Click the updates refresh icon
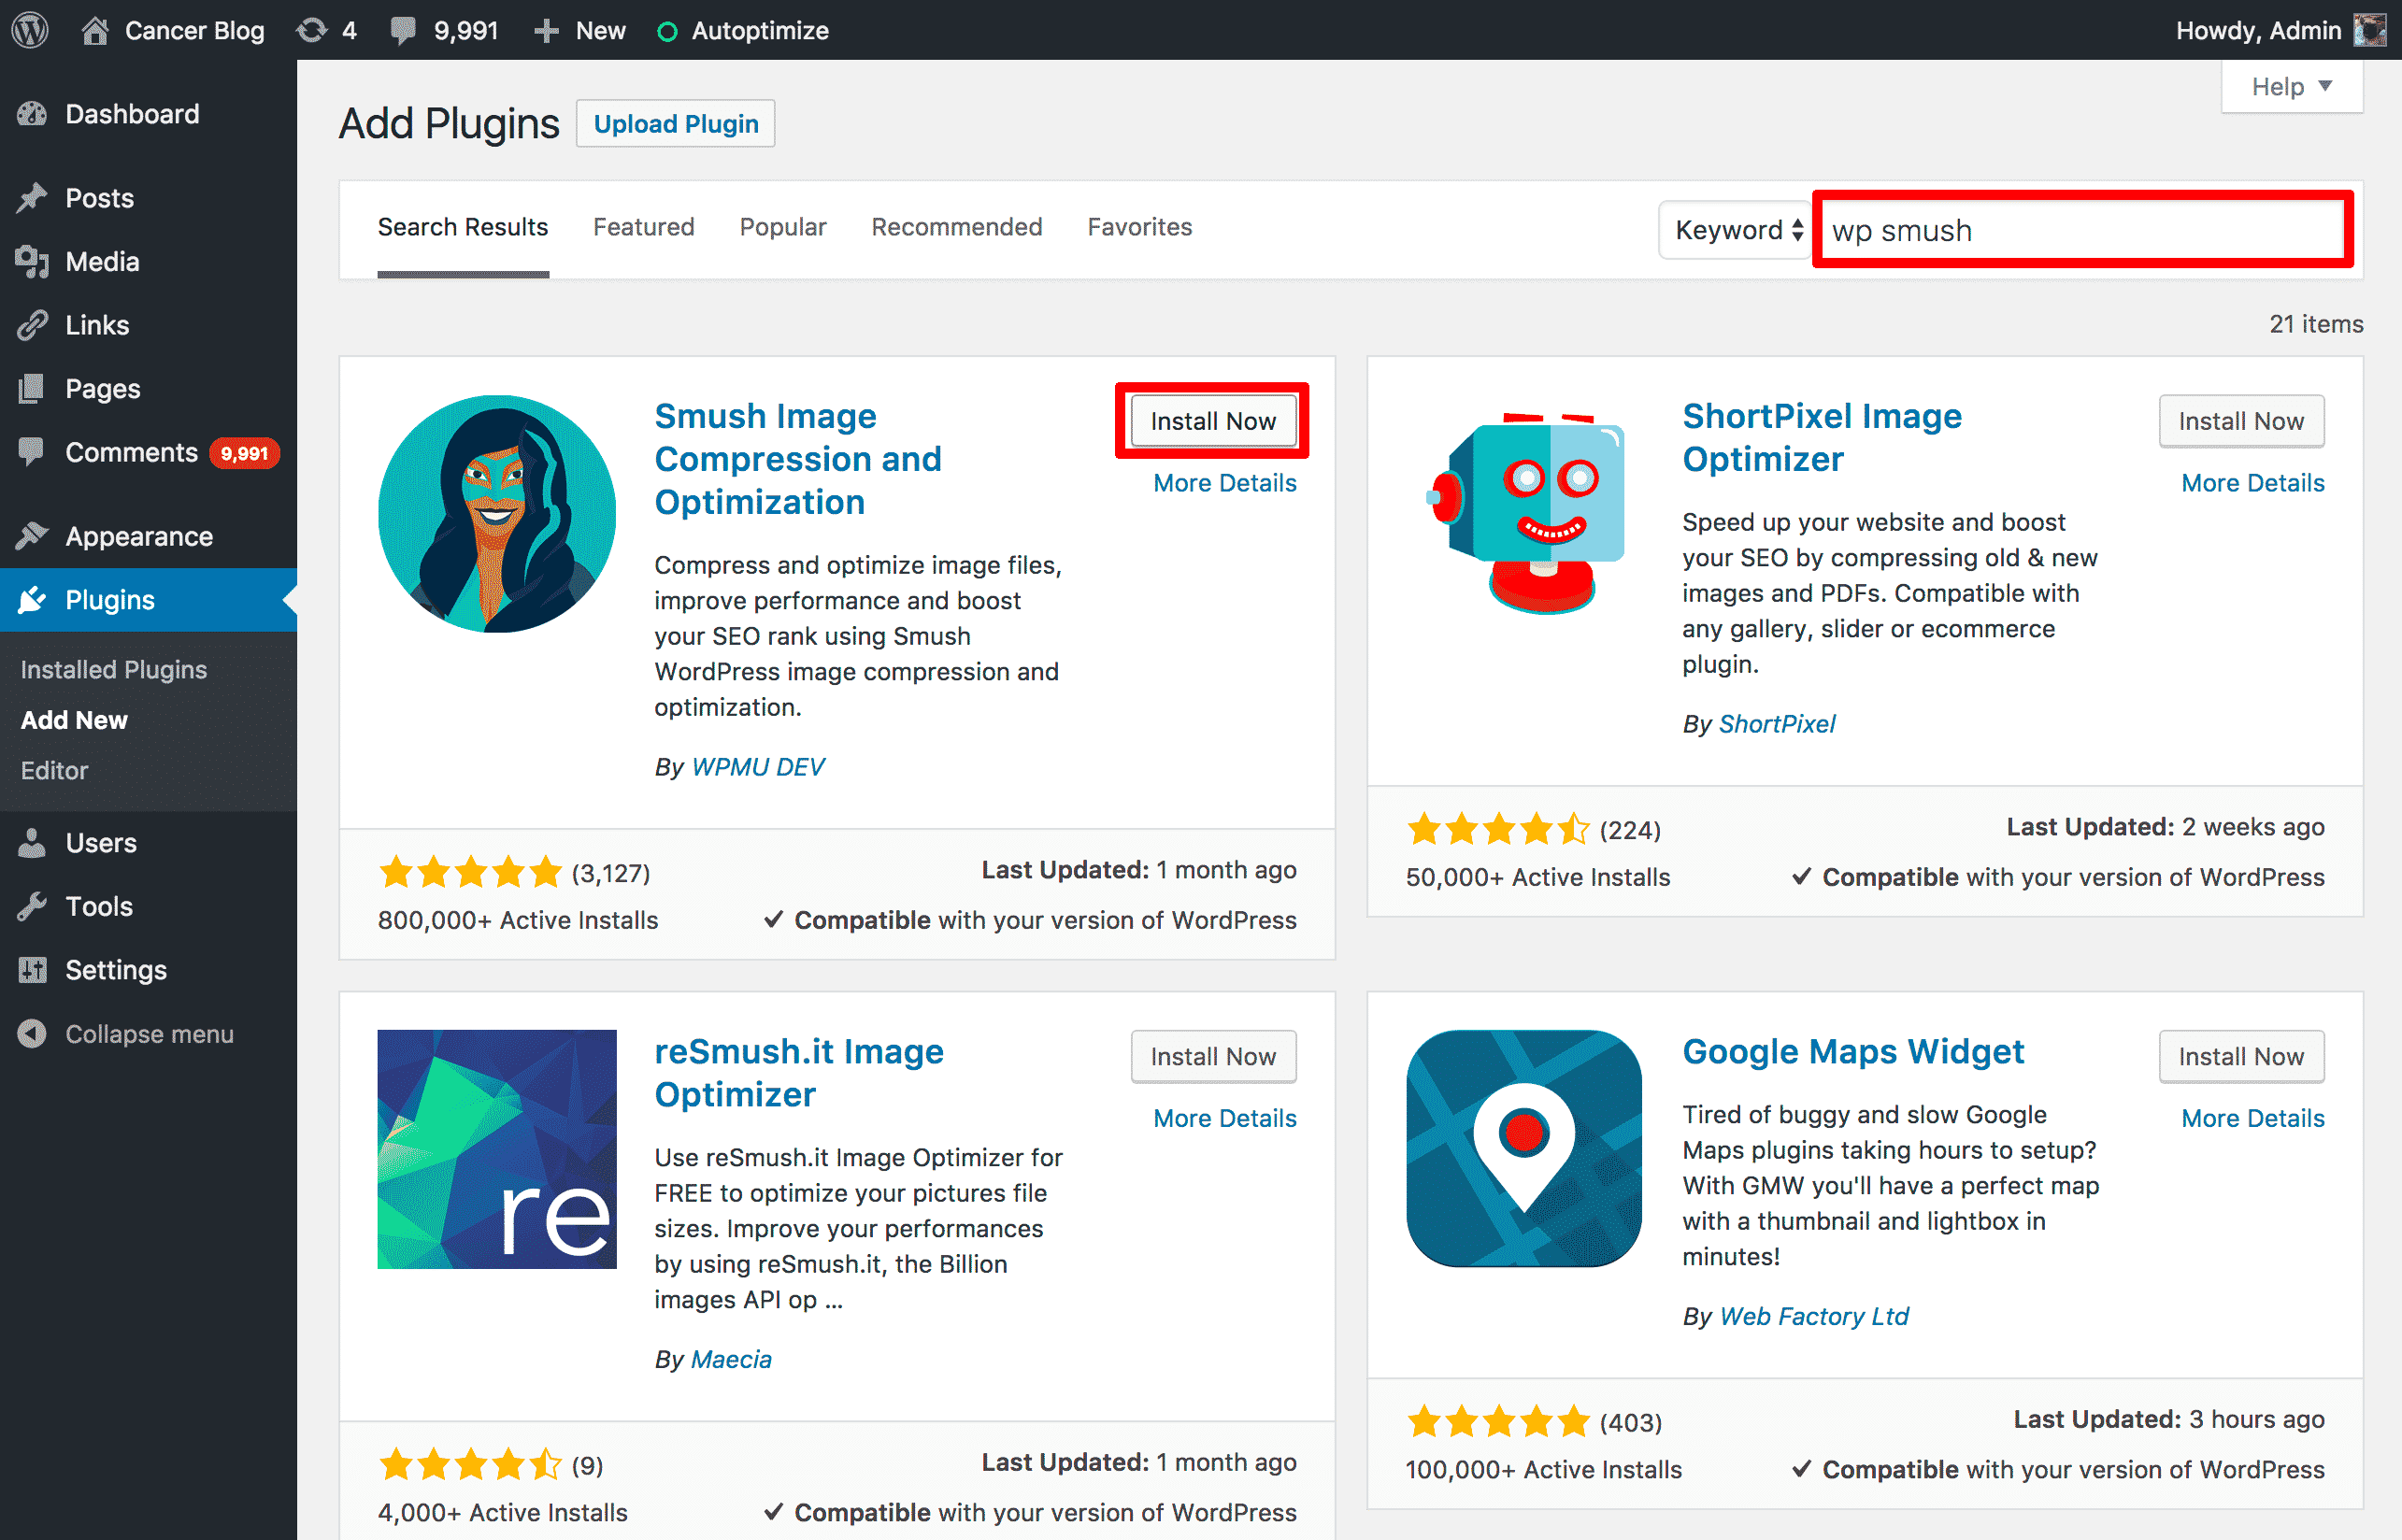 point(312,30)
